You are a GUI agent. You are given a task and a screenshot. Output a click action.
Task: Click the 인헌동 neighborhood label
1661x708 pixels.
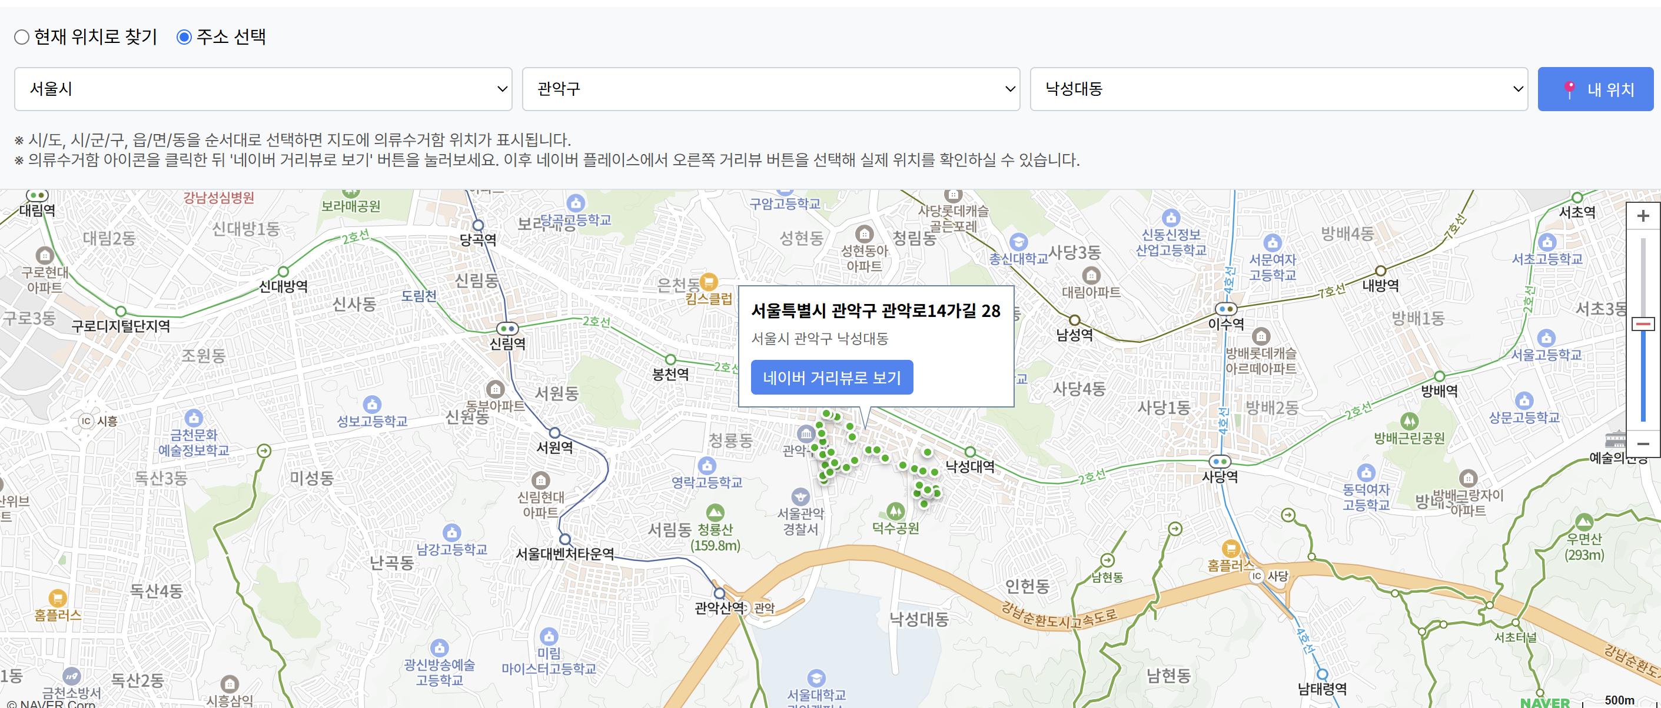(1027, 586)
